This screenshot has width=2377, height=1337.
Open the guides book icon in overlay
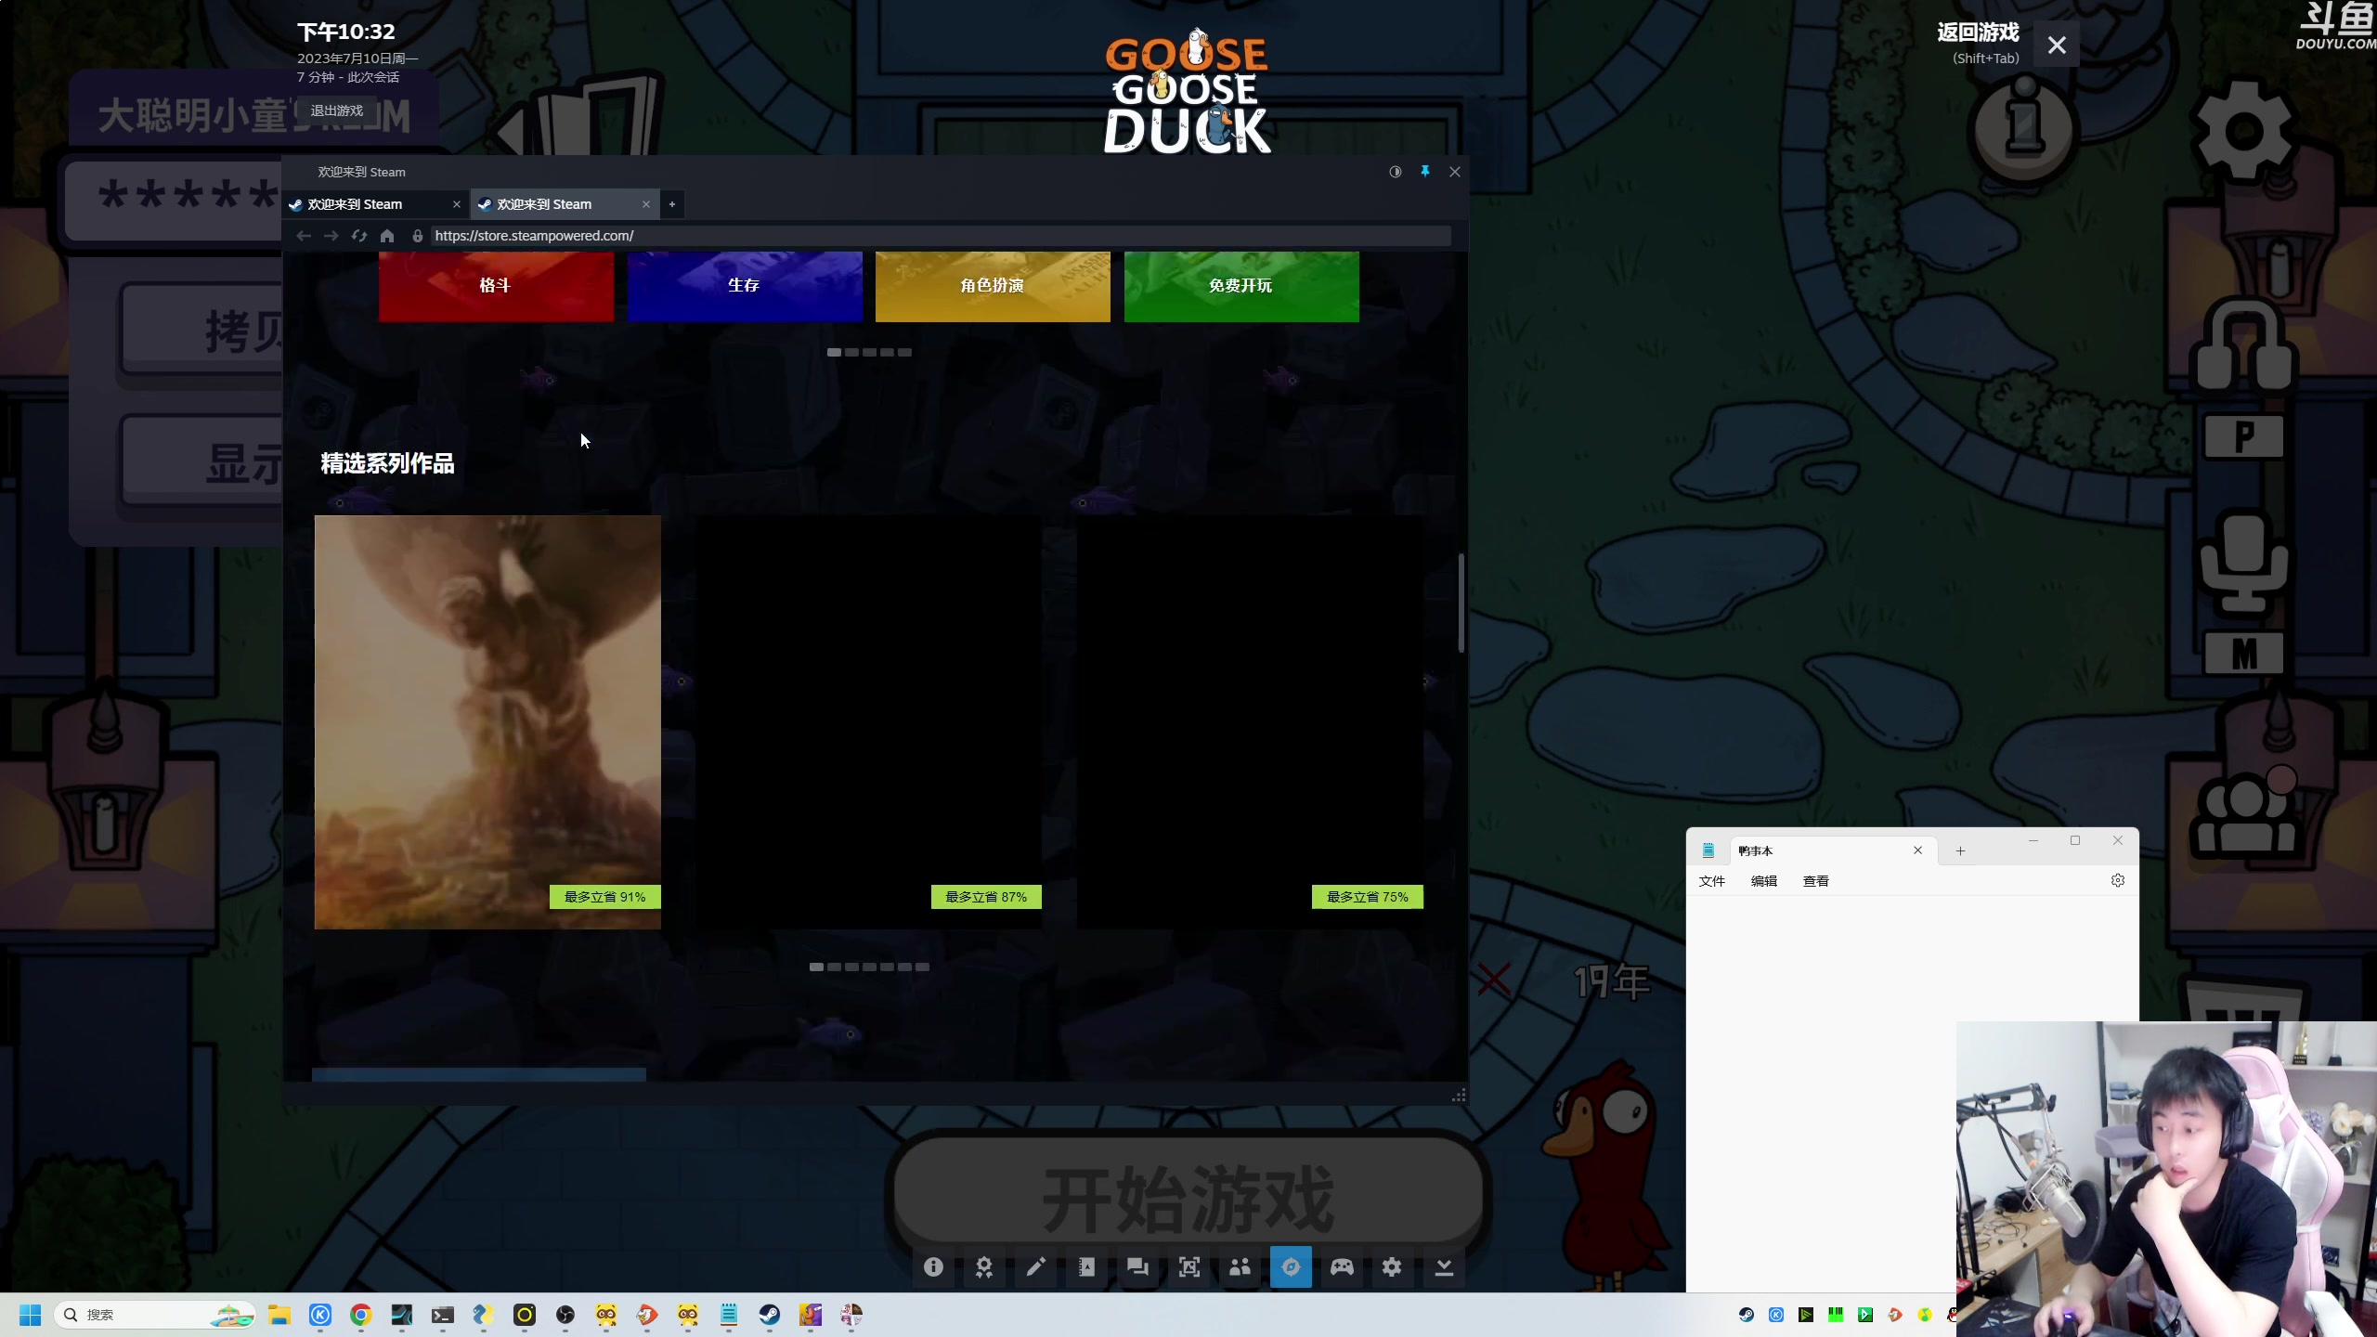click(x=1086, y=1267)
